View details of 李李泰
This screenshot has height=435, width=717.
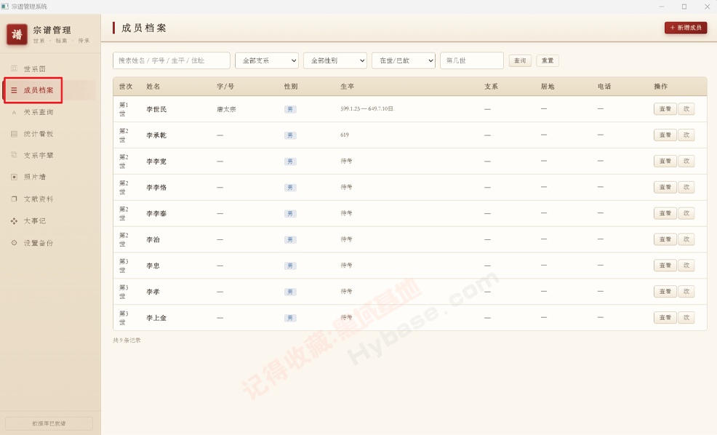(665, 213)
